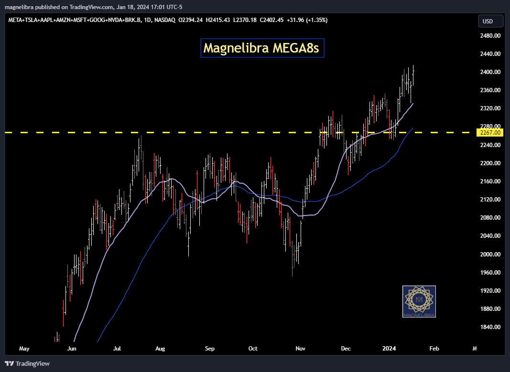Click the yellow 2267.00 price label
The height and width of the screenshot is (372, 510).
pos(490,133)
